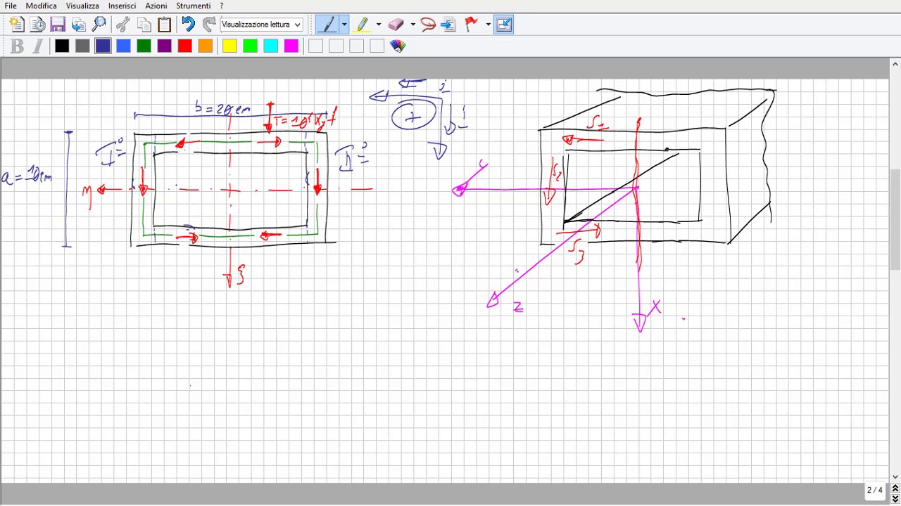Screen dimensions: 901x506
Task: Toggle Italic formatting
Action: tap(37, 46)
